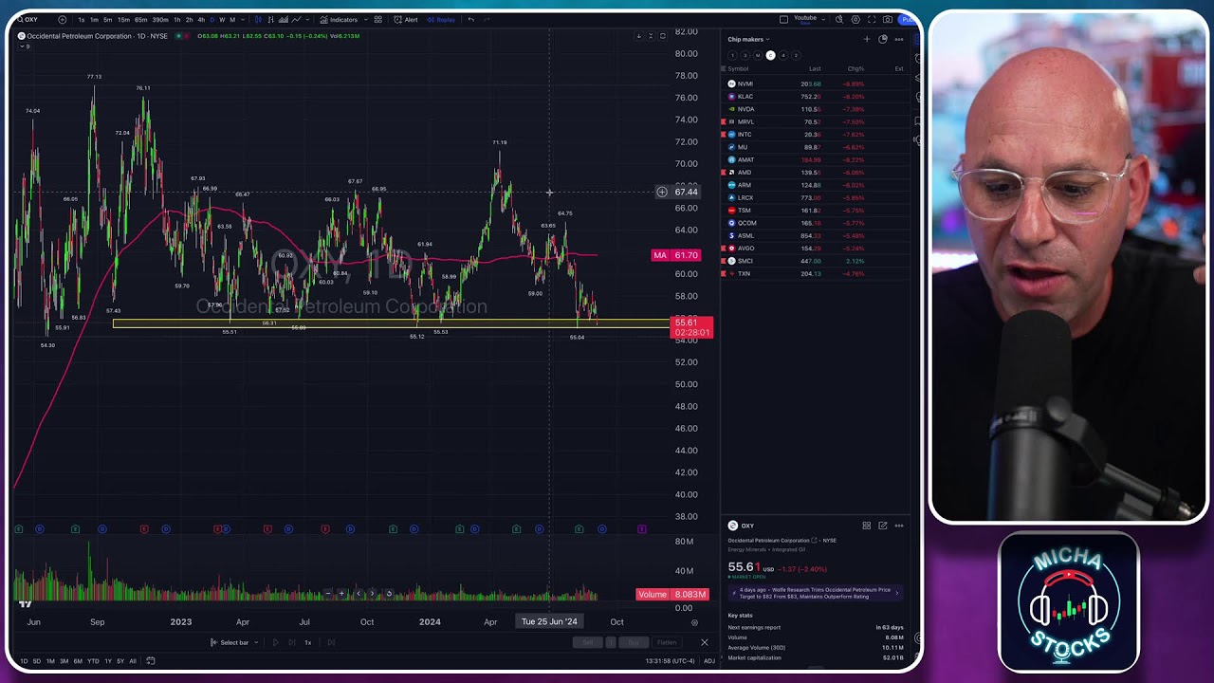Switch chart to the 1m interval
Viewport: 1214px width, 683px height.
pos(94,19)
